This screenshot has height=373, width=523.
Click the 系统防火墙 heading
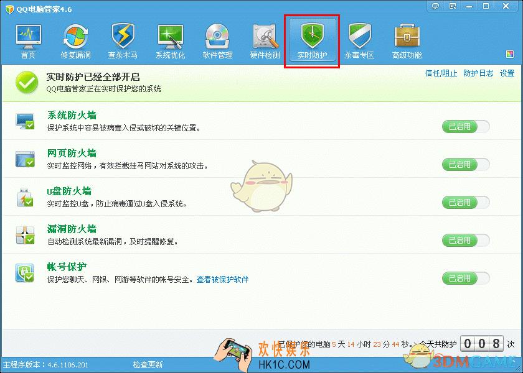tap(72, 115)
